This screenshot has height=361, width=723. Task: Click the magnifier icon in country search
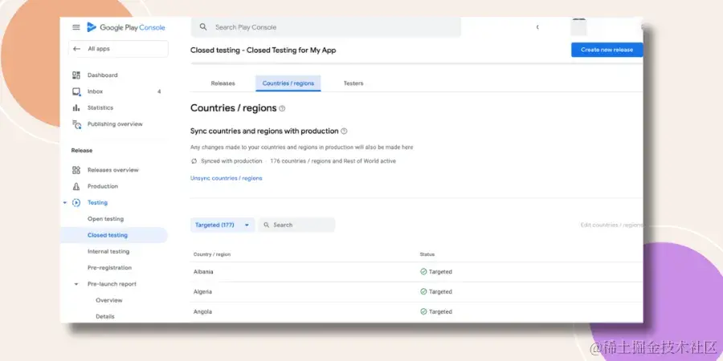(x=267, y=225)
